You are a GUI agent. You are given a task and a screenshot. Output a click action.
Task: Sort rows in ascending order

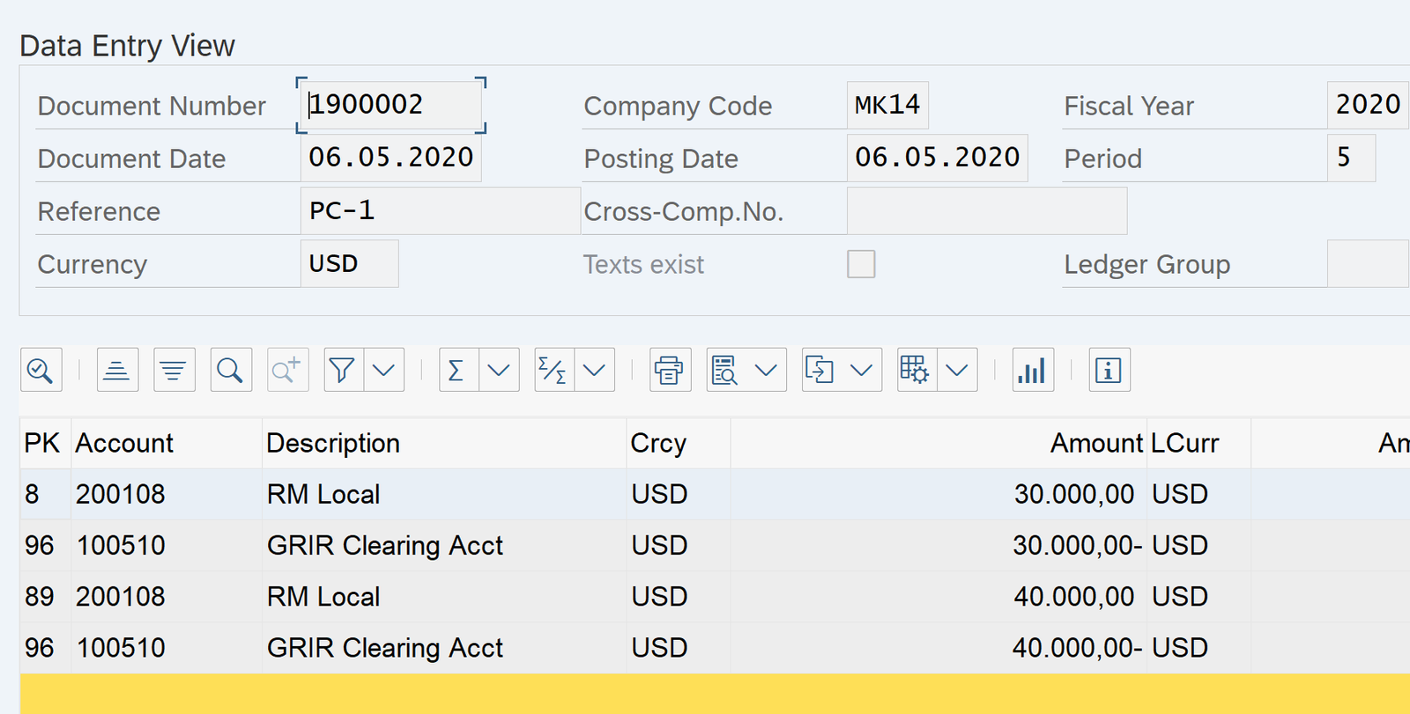pyautogui.click(x=117, y=371)
